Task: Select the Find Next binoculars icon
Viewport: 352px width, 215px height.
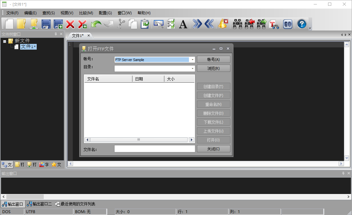Action: 261,24
